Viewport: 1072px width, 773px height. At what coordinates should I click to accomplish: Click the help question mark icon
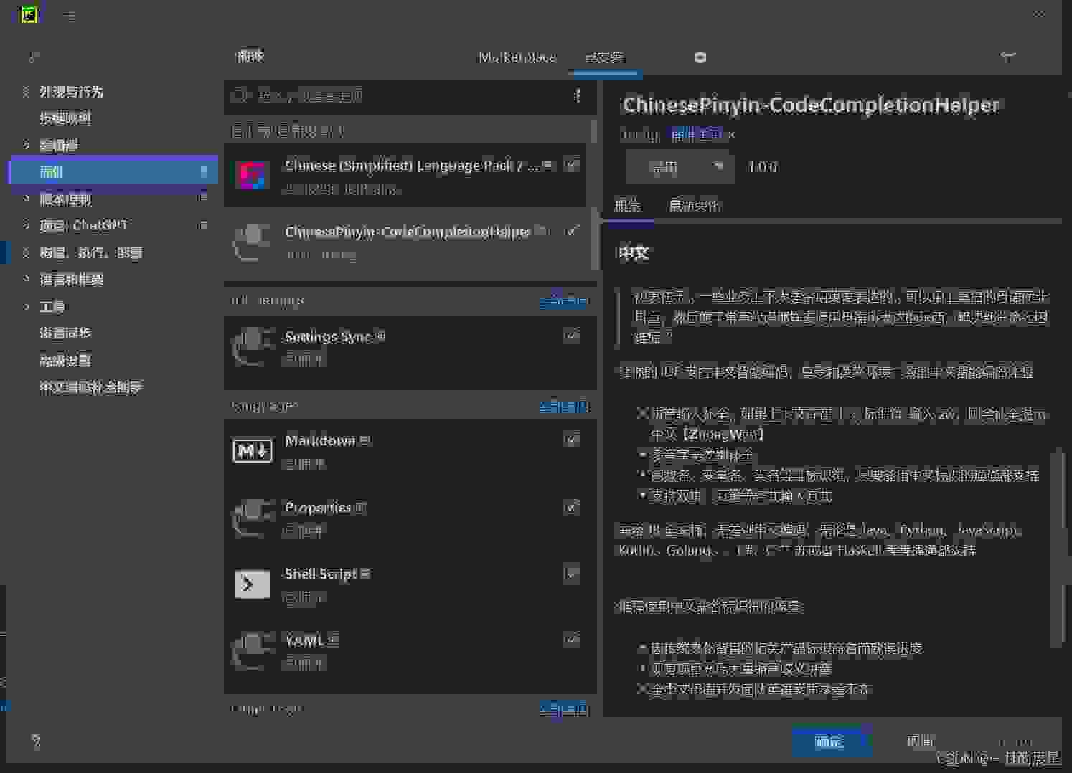point(36,742)
